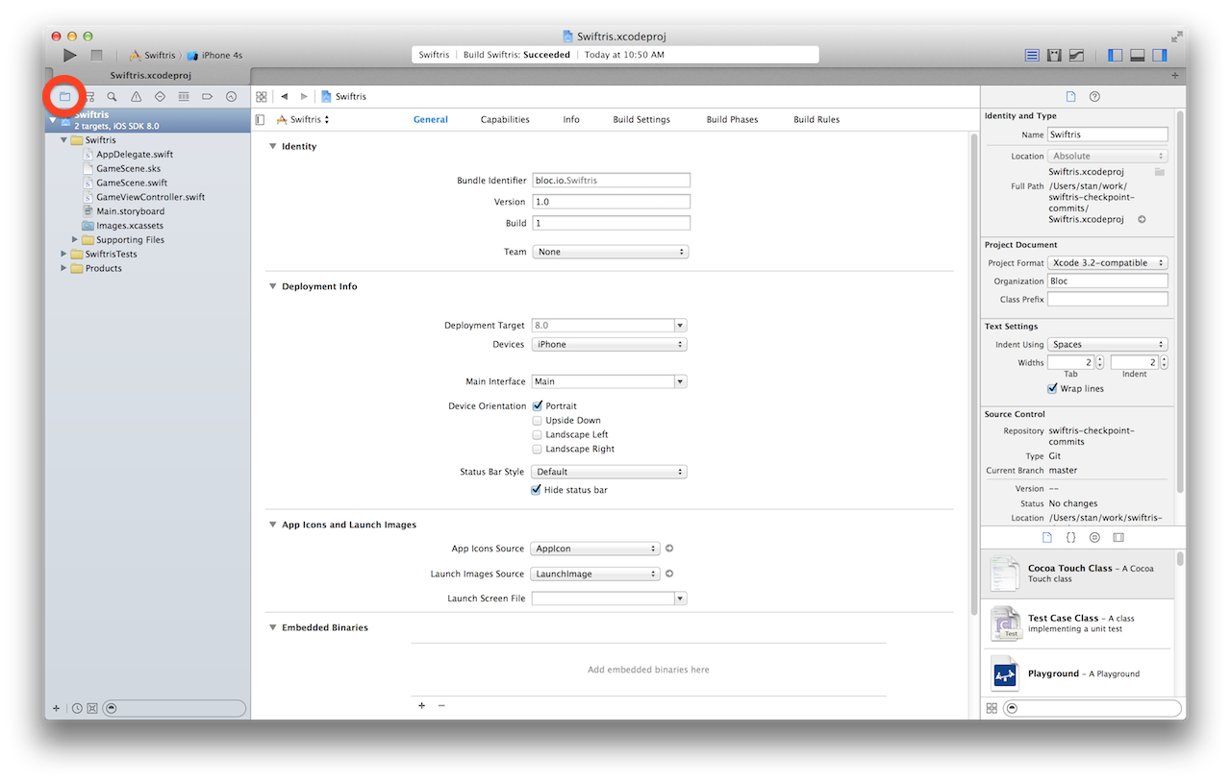
Task: Open the related items grid menu
Action: (261, 97)
